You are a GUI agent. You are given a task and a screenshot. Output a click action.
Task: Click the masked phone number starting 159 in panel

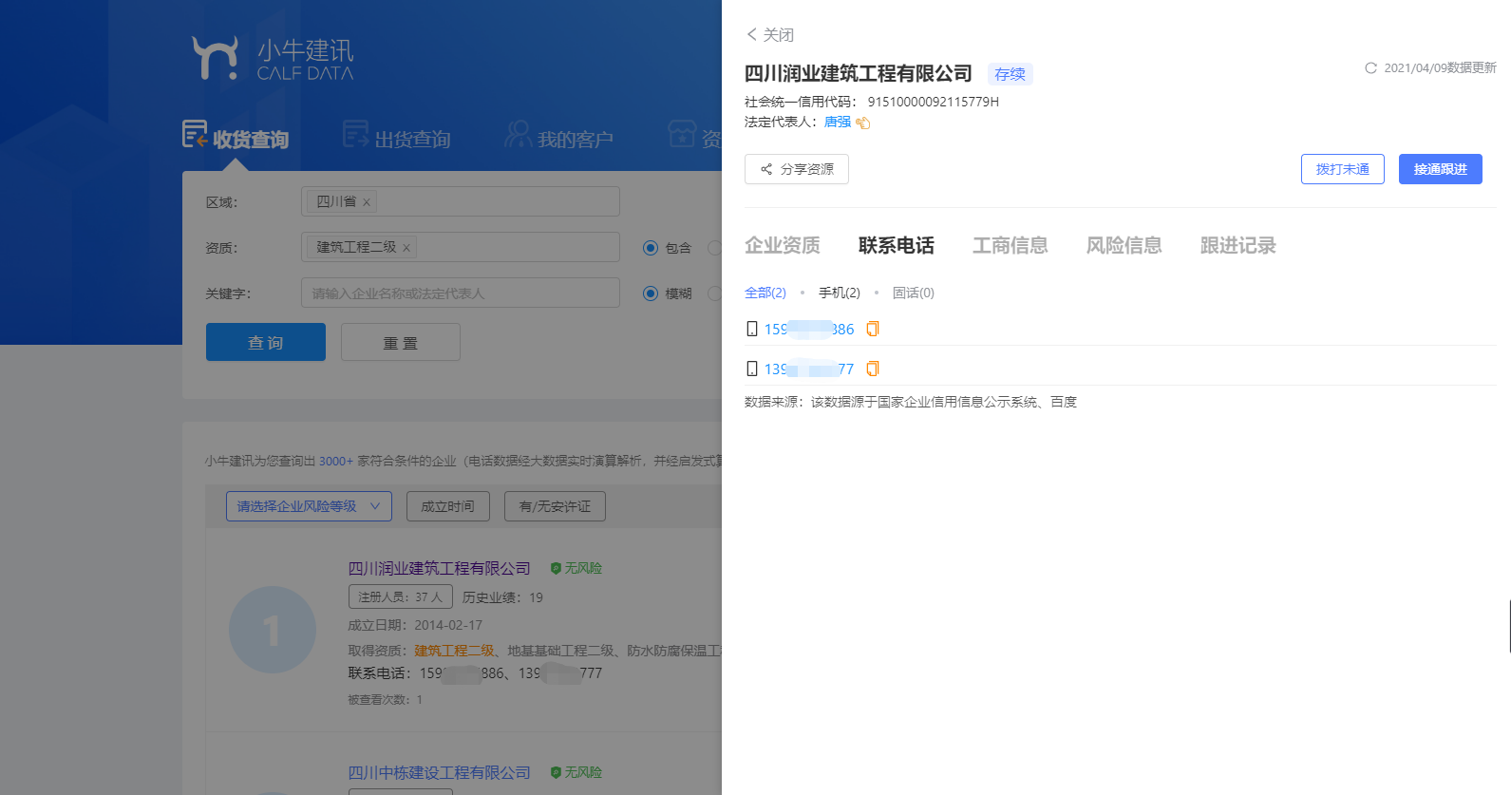809,329
